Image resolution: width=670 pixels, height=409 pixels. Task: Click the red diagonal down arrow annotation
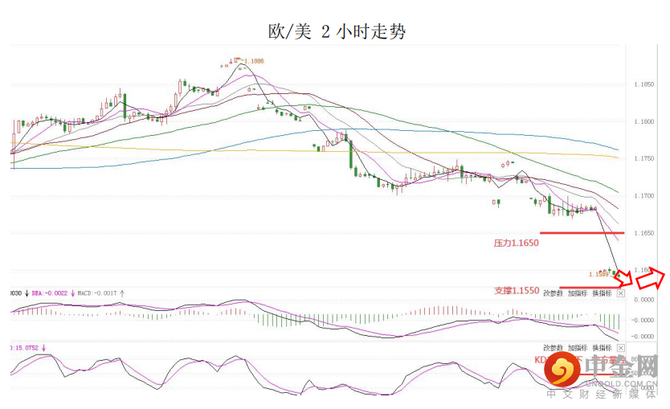click(625, 278)
